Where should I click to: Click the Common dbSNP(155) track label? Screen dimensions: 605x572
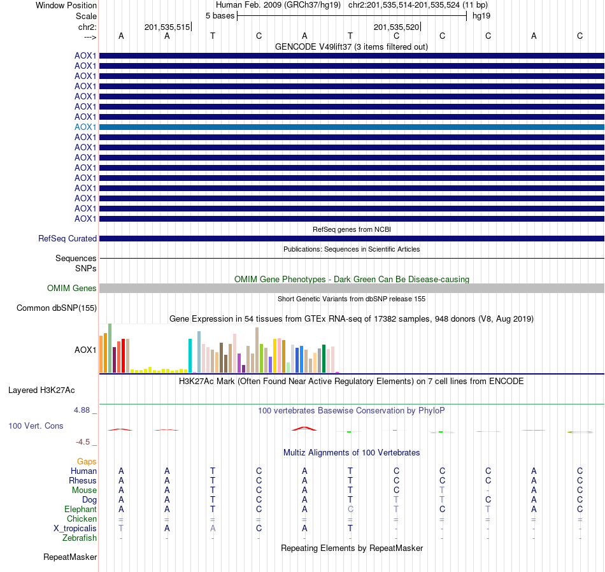pyautogui.click(x=56, y=308)
